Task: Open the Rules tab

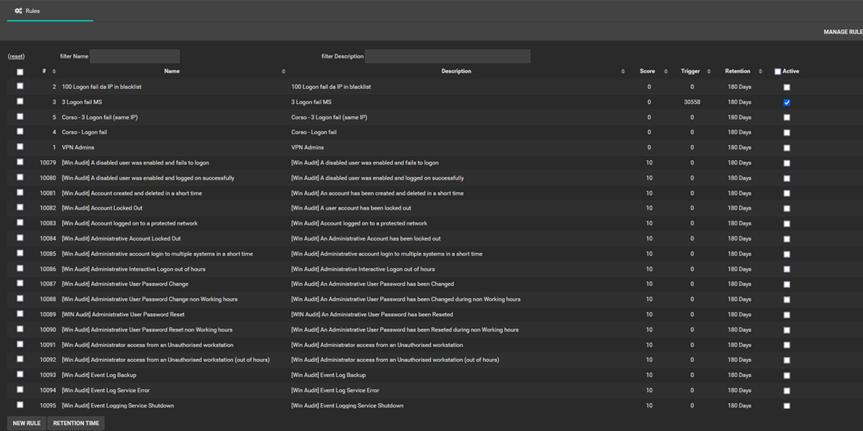Action: [x=32, y=11]
